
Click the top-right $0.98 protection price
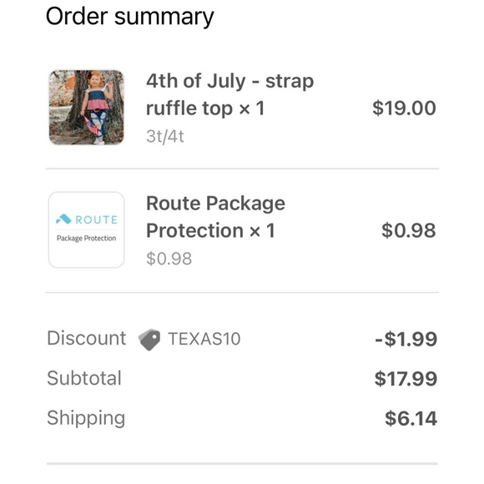coord(409,230)
